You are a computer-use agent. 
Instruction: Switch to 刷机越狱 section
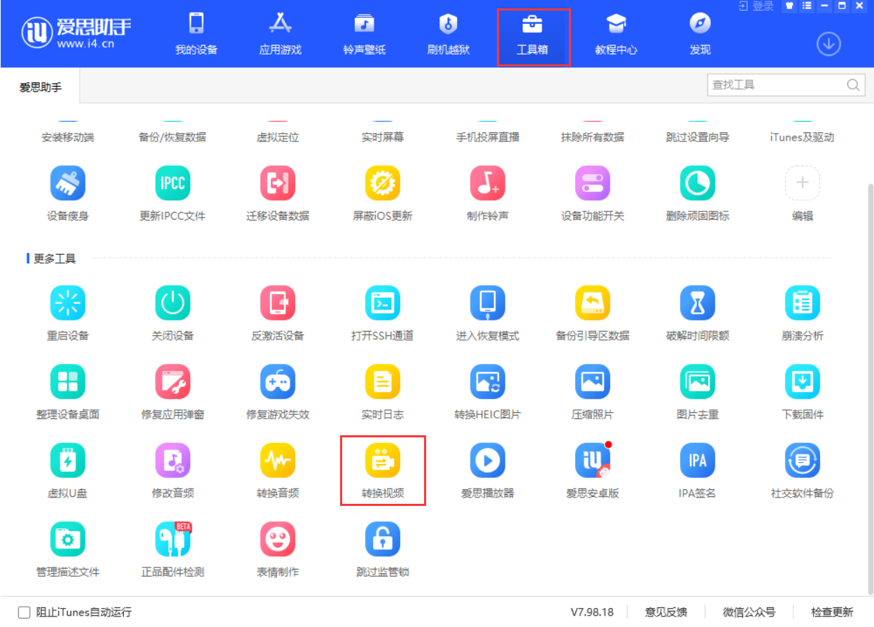coord(448,34)
